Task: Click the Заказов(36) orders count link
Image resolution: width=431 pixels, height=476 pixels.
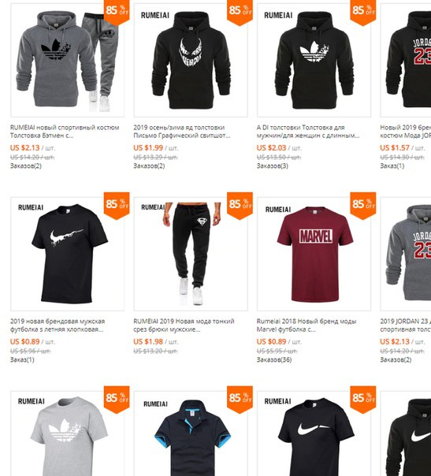Action: point(274,359)
